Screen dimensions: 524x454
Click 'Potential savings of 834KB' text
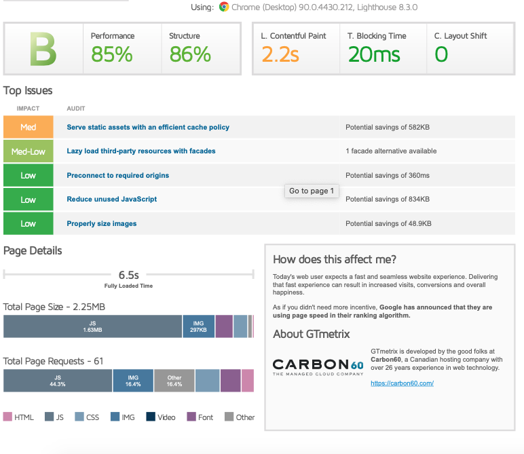[388, 199]
